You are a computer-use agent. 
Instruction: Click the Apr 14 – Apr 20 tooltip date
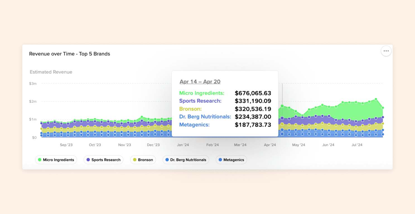coord(200,82)
